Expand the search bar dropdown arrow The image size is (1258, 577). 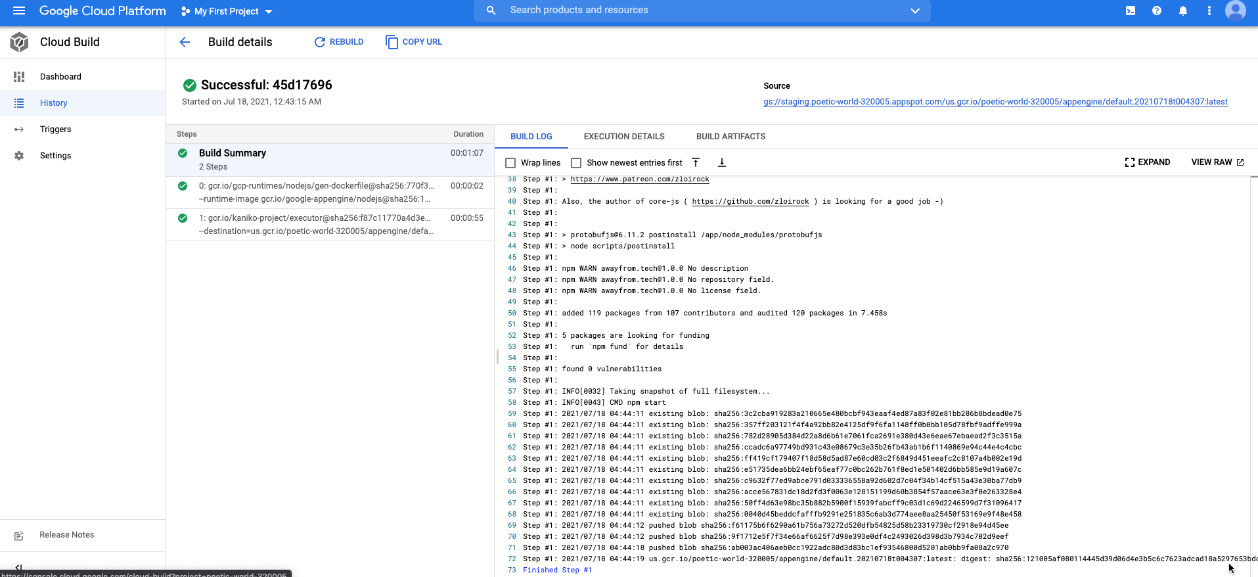click(914, 11)
